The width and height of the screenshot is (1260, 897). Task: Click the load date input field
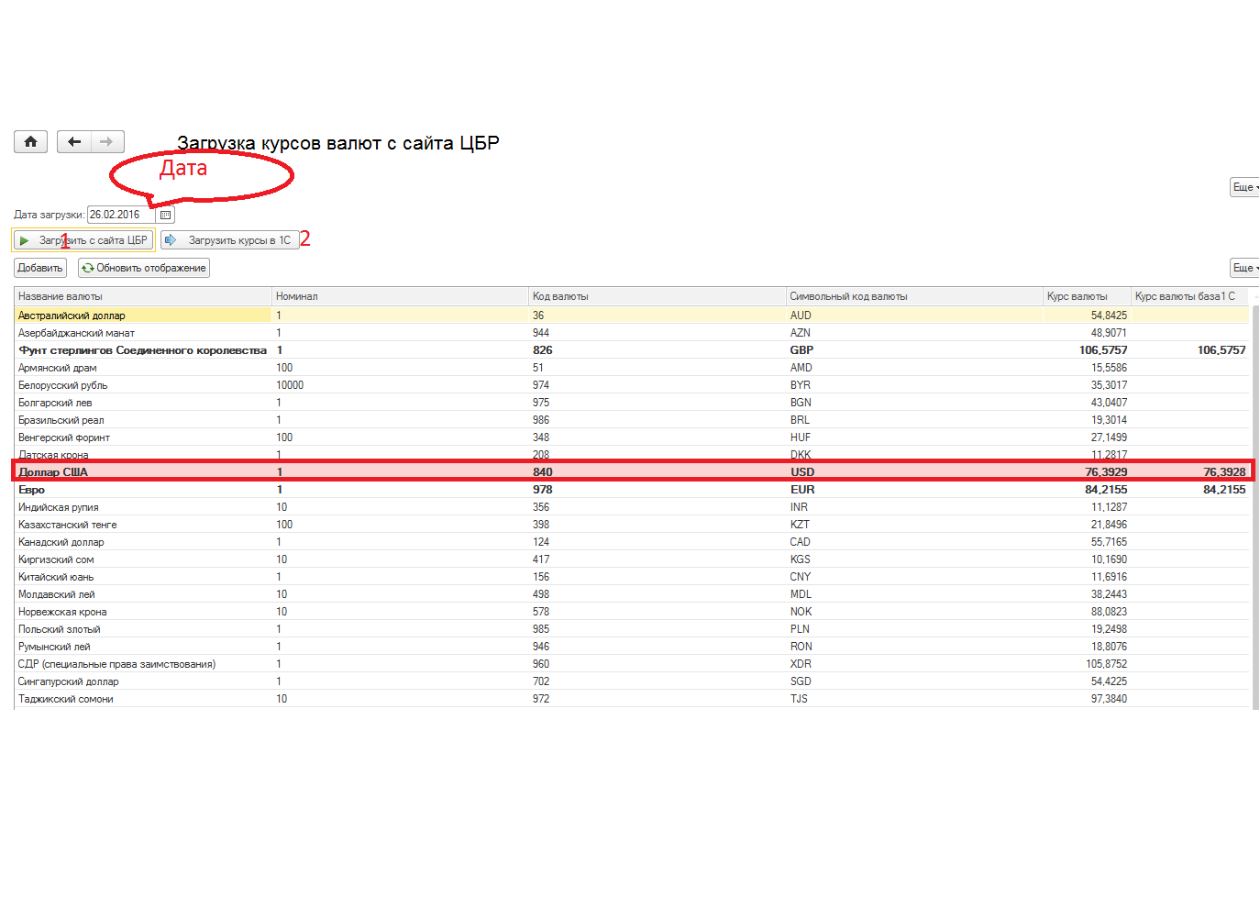point(121,215)
